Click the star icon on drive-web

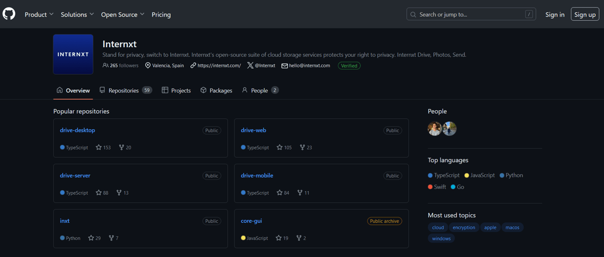pos(279,147)
